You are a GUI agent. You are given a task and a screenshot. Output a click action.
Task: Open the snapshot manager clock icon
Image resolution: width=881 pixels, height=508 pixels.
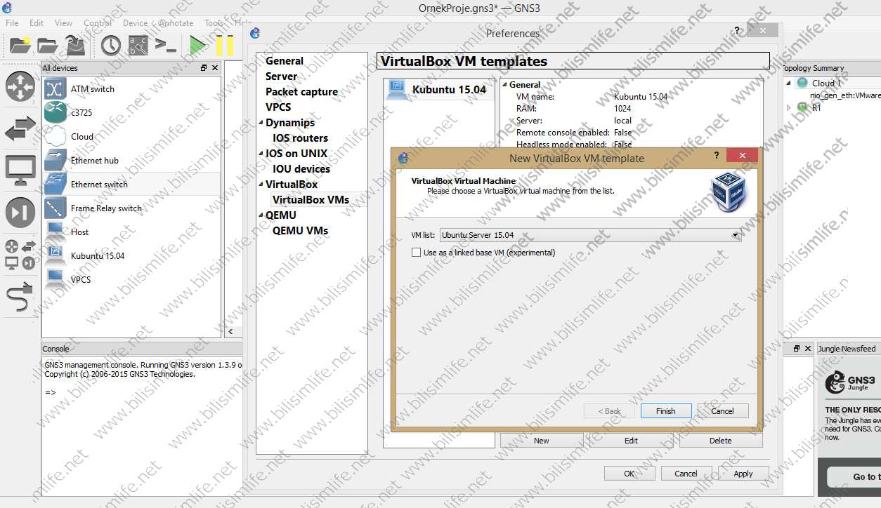click(x=111, y=46)
